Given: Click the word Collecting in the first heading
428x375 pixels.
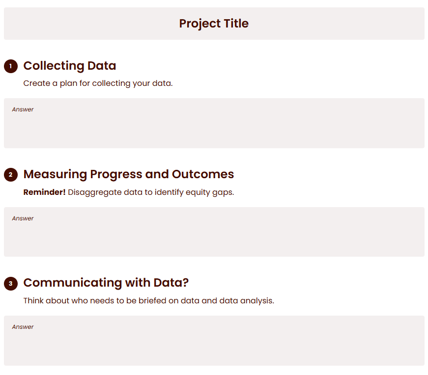Looking at the screenshot, I should coord(54,66).
